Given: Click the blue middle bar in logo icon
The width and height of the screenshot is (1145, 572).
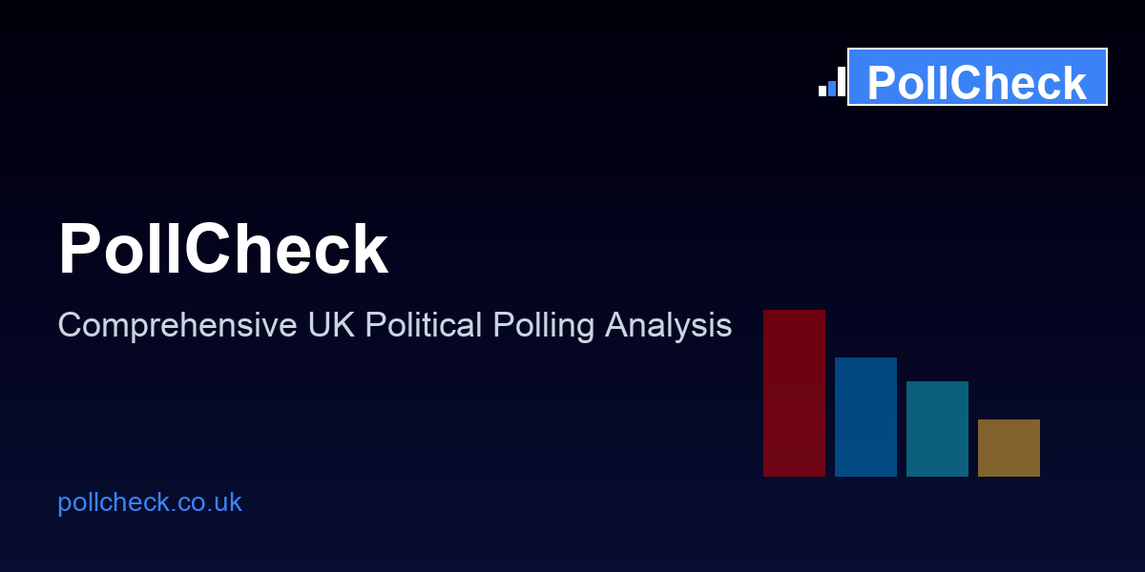Looking at the screenshot, I should (x=832, y=89).
